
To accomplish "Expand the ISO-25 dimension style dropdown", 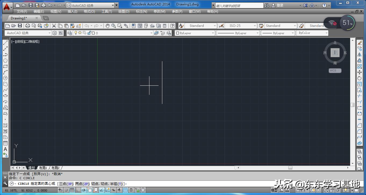I will tap(255, 26).
